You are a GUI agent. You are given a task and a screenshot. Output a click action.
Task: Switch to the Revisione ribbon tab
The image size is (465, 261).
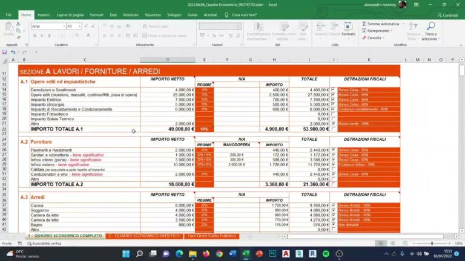[x=131, y=14]
